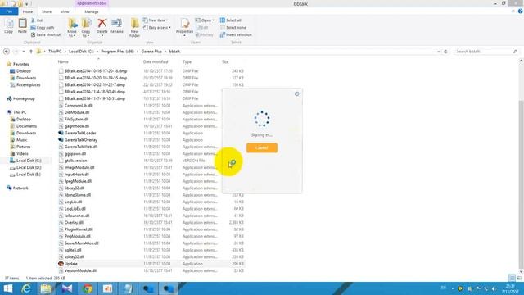Image resolution: width=524 pixels, height=295 pixels.
Task: Click the Cancel button in sign-in dialog
Action: click(262, 147)
